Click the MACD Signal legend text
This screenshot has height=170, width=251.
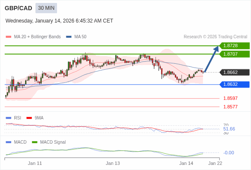pyautogui.click(x=53, y=142)
